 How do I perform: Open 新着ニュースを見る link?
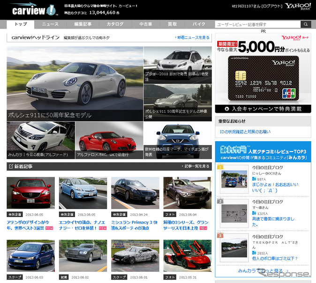[x=192, y=37]
